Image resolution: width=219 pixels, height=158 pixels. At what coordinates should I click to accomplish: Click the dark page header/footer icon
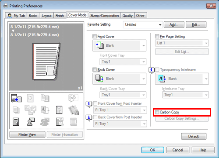pyautogui.click(x=16, y=122)
